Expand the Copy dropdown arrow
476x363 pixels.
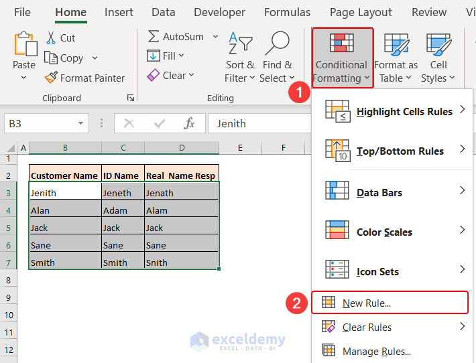tap(95, 58)
